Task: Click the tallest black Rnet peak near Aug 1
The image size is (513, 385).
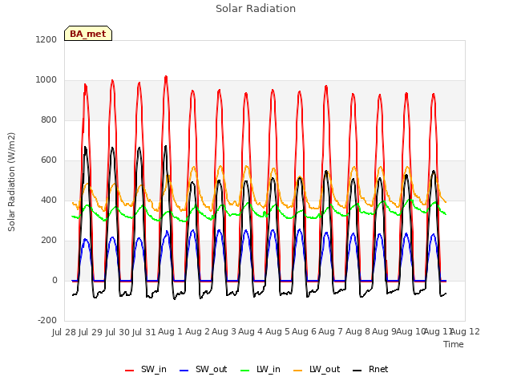Action: tap(166, 146)
